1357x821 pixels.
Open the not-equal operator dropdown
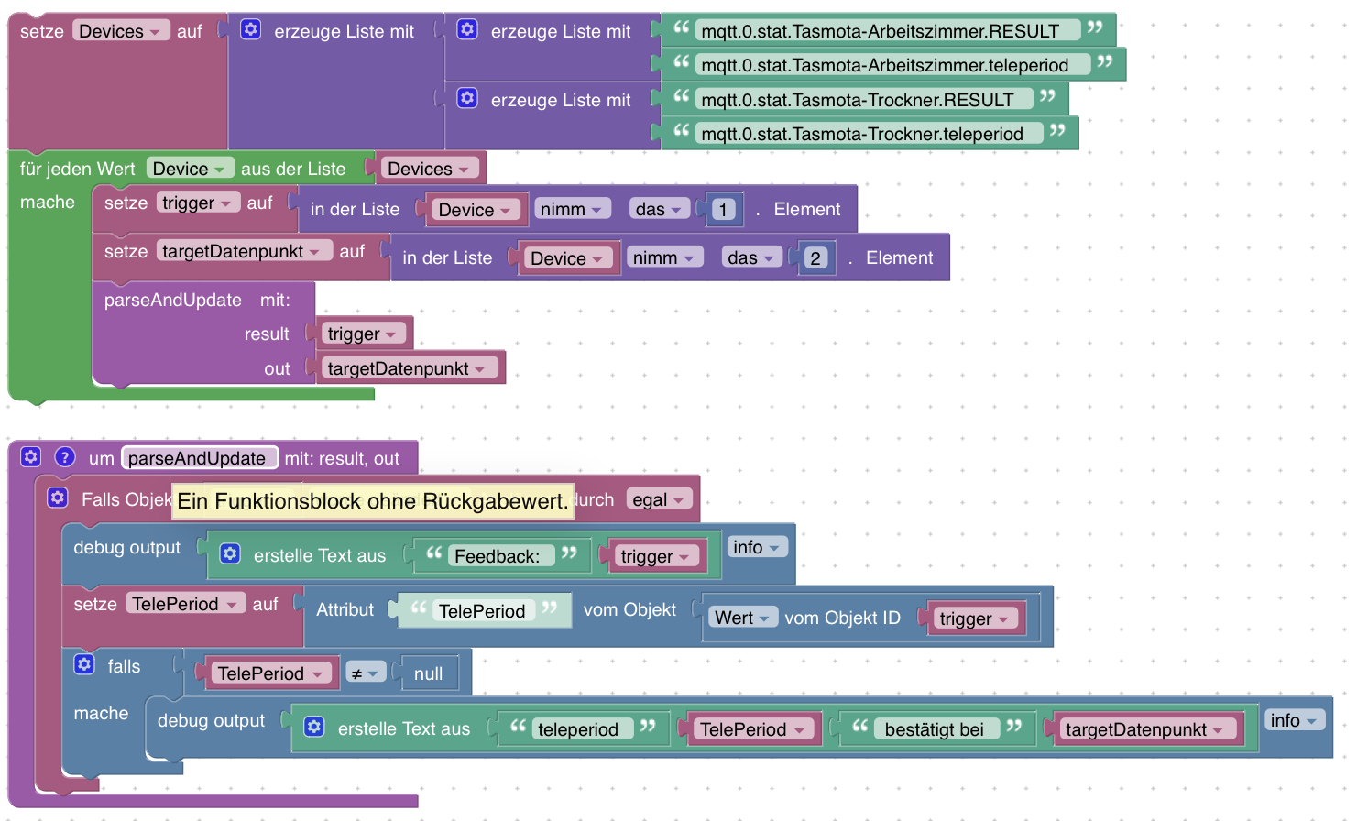(364, 673)
